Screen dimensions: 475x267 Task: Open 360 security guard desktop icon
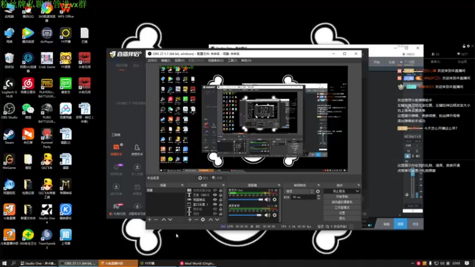click(28, 237)
